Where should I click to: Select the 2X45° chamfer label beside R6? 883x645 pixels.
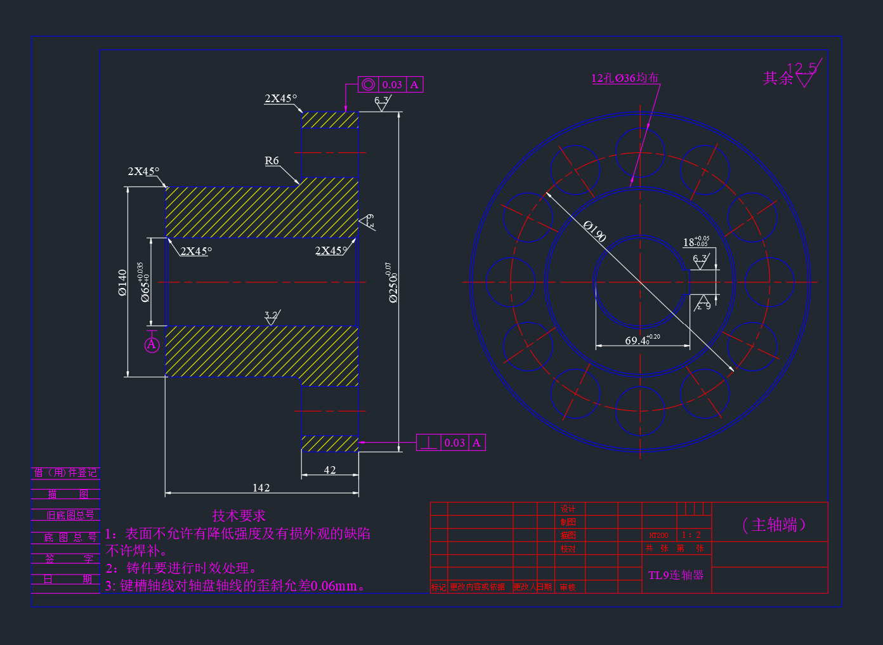(x=144, y=171)
